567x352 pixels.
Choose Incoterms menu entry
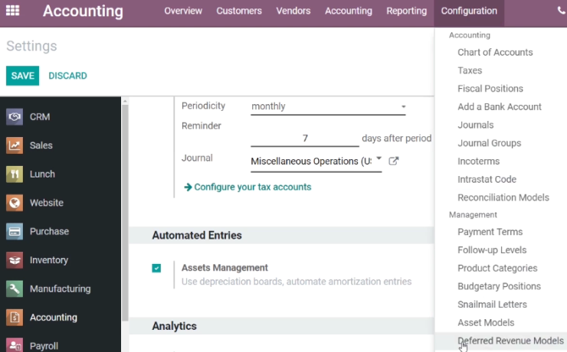[x=478, y=161]
